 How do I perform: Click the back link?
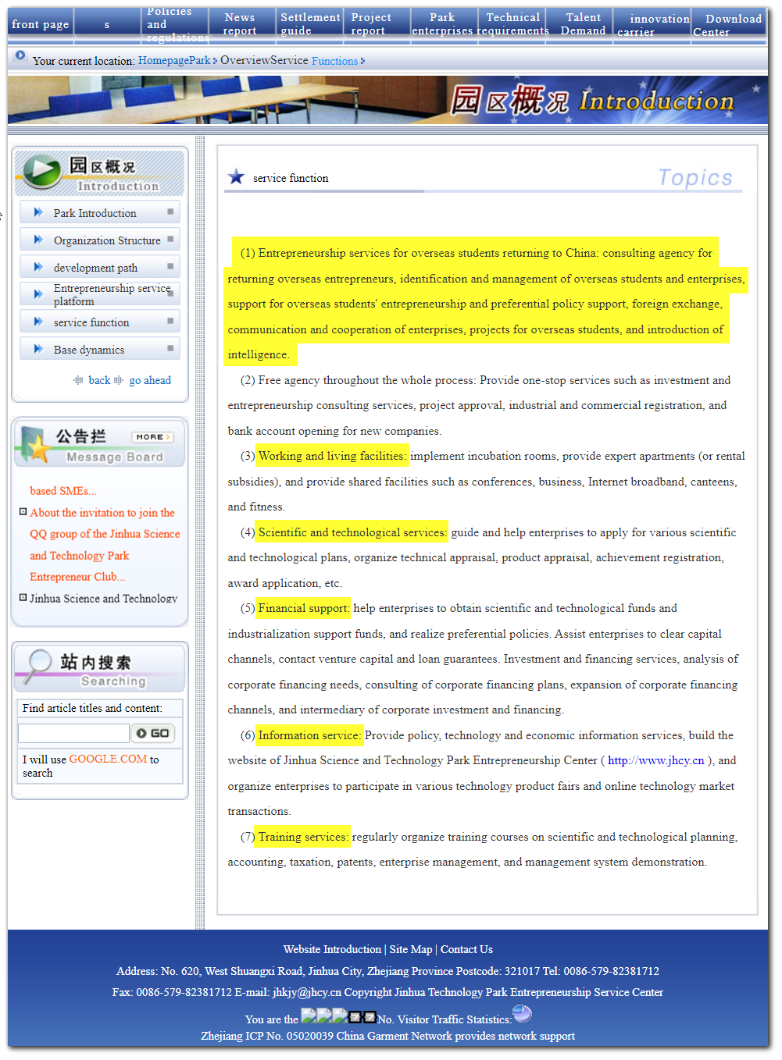pos(99,380)
